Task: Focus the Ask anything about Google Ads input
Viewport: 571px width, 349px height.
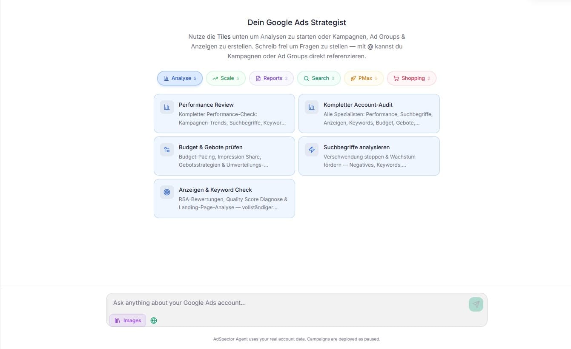Action: (285, 303)
